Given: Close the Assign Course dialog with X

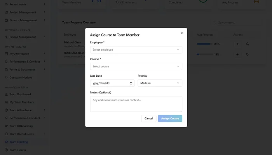Looking at the screenshot, I should click(182, 33).
